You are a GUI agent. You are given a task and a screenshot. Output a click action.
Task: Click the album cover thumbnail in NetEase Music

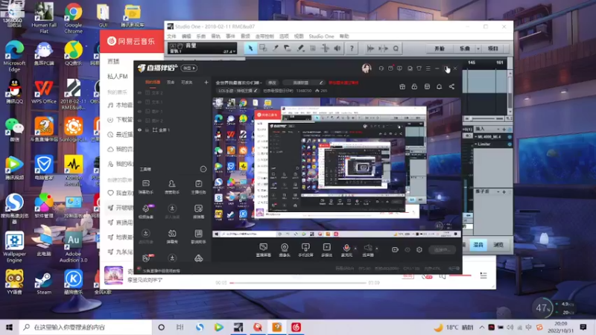point(114,275)
